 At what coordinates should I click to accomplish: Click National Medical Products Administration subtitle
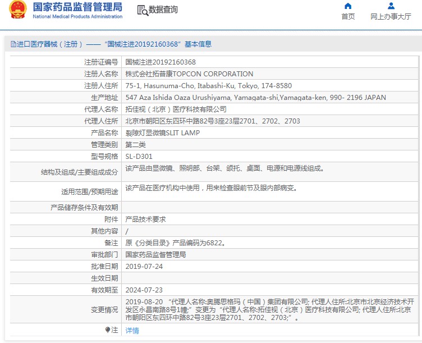click(x=77, y=16)
